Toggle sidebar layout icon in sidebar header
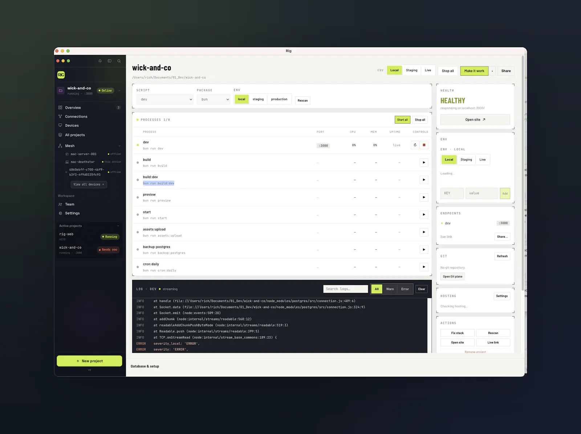Screen dimensions: 581x434 point(109,61)
